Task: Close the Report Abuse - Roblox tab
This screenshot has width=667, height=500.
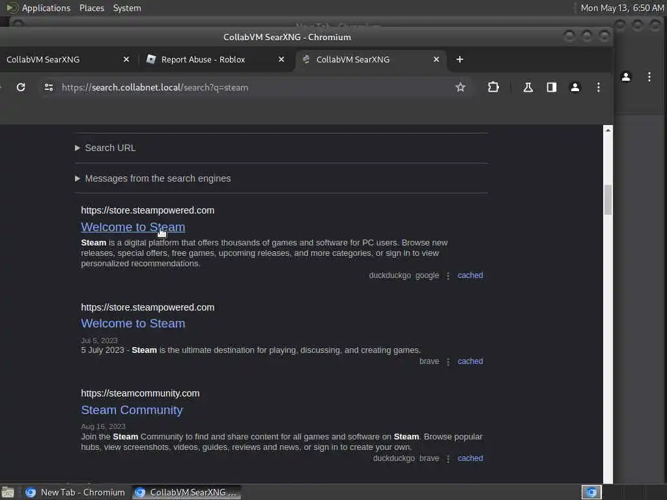Action: pyautogui.click(x=281, y=59)
